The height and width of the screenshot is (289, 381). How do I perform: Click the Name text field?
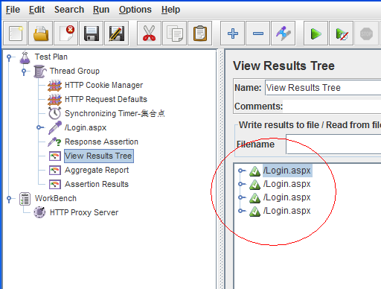(323, 88)
